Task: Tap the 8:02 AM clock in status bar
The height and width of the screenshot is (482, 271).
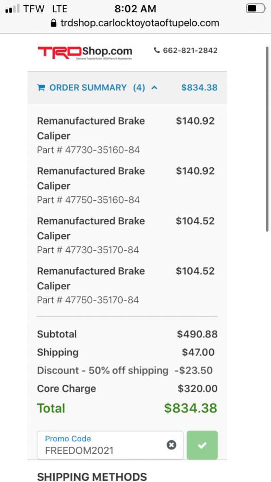Action: [x=135, y=9]
